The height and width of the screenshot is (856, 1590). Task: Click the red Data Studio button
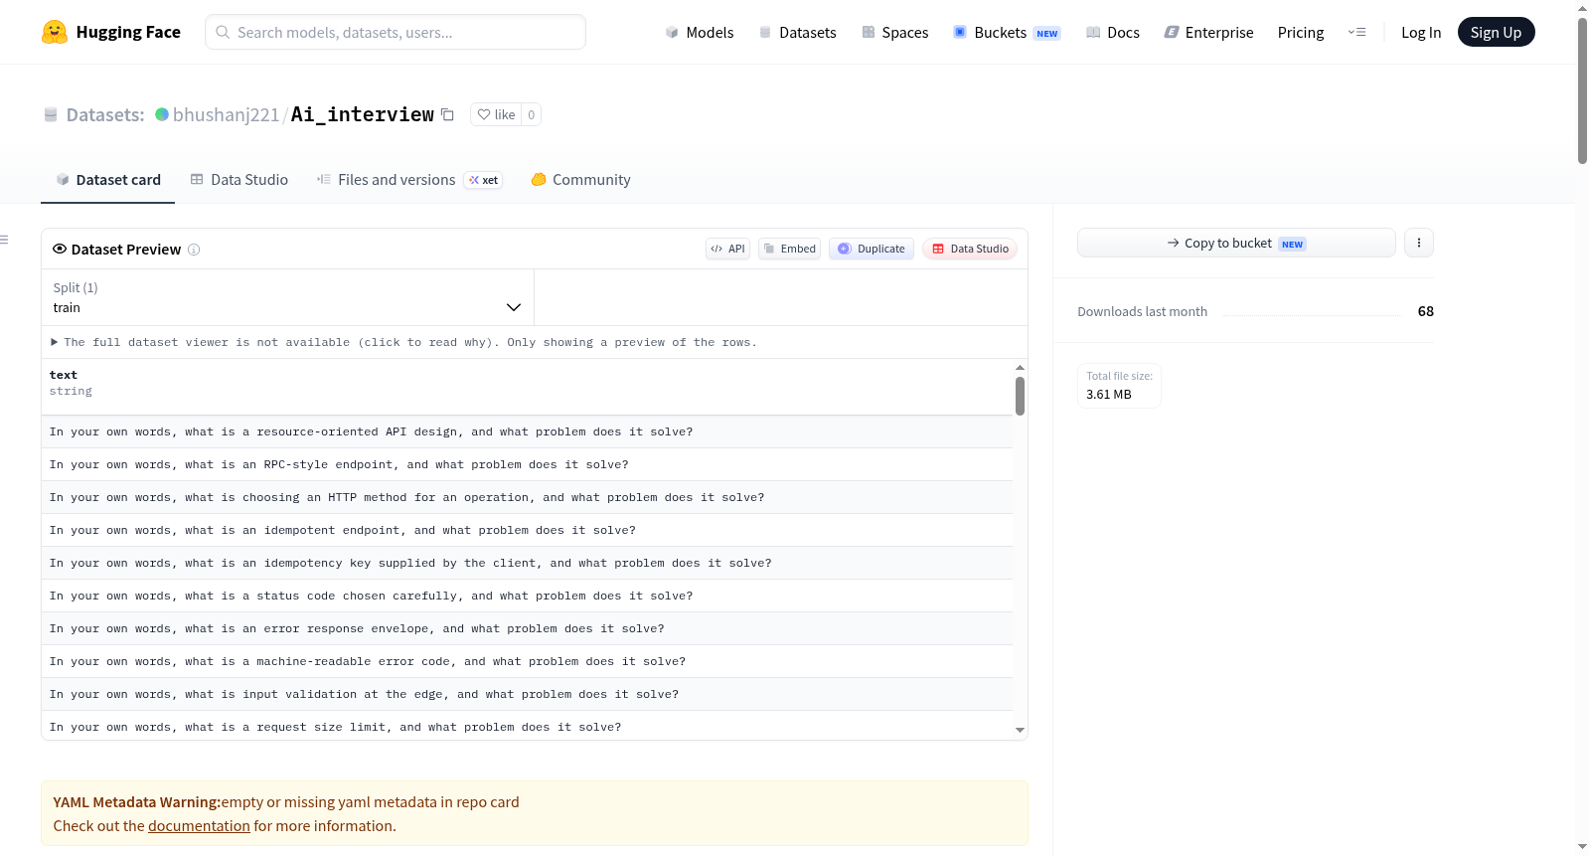tap(970, 249)
